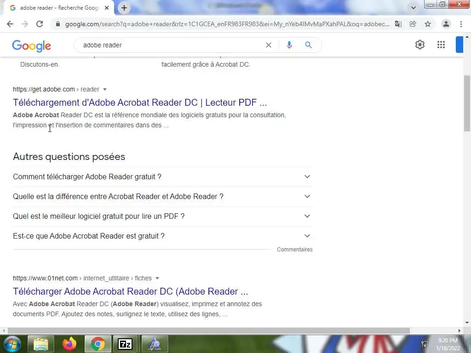
Task: Open get.adobe.com result options arrow
Action: pos(105,90)
